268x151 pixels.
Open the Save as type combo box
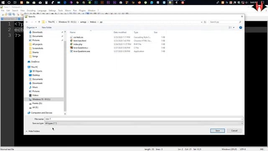coord(144,123)
